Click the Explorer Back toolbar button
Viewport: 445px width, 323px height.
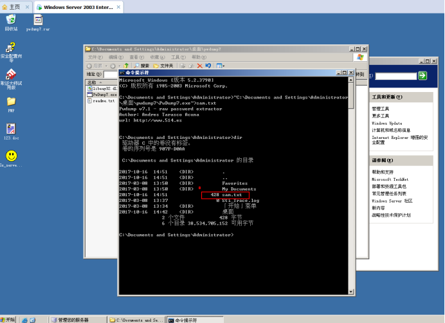[95, 66]
